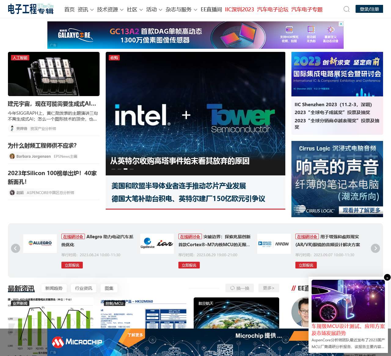391x356 pixels.
Task: Select the third carousel slide indicator
Action: (126, 169)
